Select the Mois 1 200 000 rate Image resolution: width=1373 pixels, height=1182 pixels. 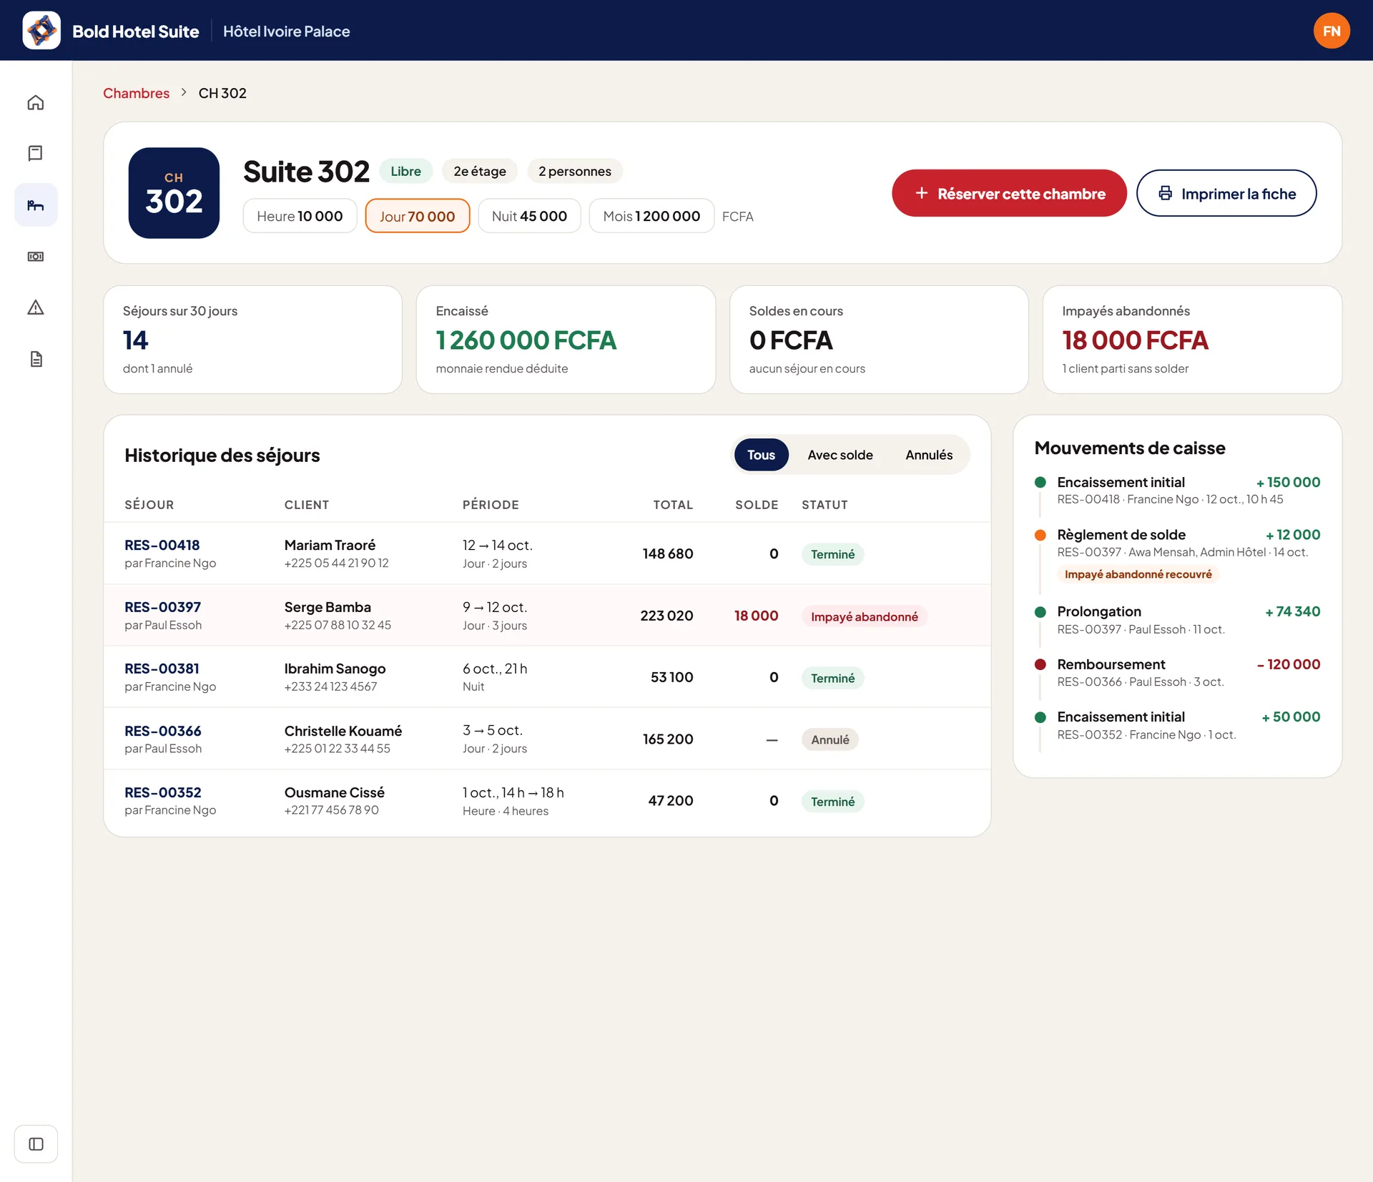pos(651,216)
